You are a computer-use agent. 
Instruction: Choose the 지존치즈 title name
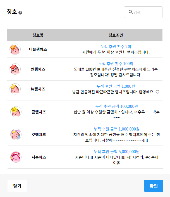(39, 157)
